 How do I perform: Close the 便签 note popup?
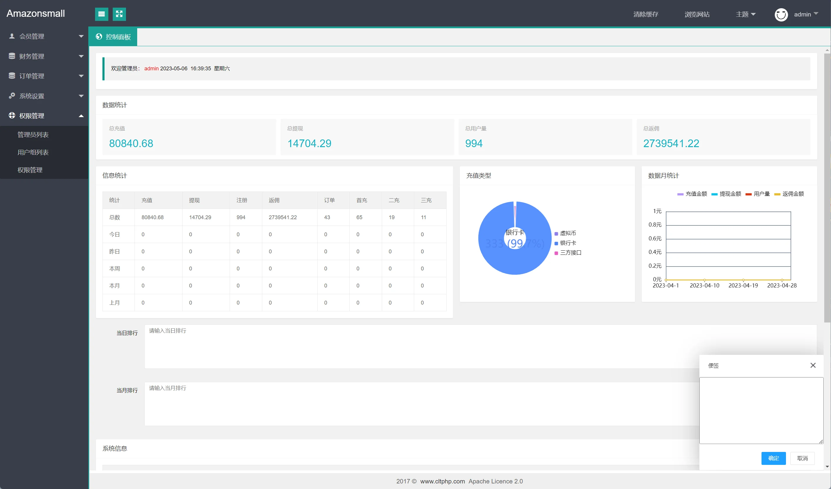pyautogui.click(x=813, y=365)
